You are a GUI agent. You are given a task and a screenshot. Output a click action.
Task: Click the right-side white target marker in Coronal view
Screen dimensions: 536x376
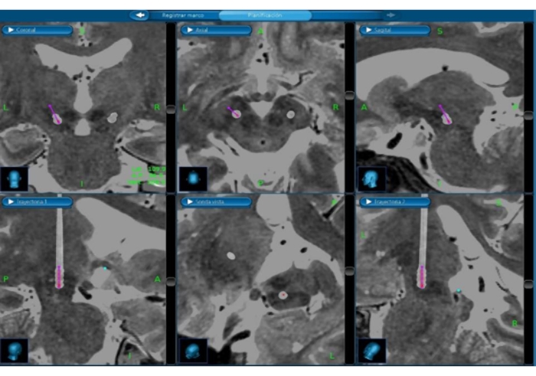[x=112, y=118]
